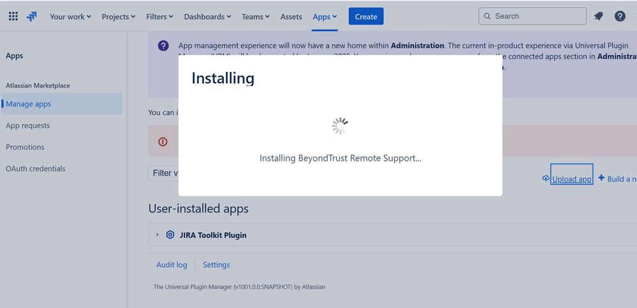Open the Dashboards dropdown menu
Screen dimensions: 637x308
point(208,17)
